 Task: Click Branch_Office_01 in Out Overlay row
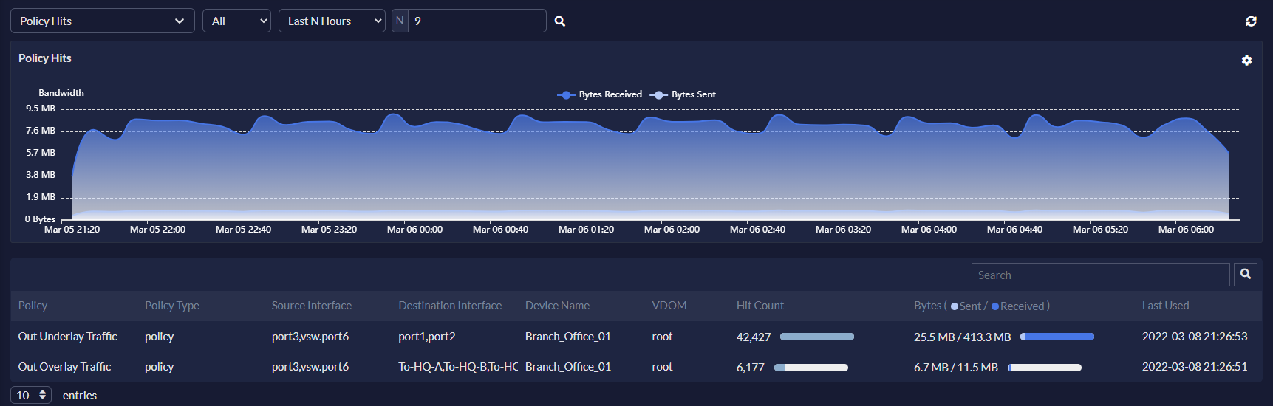pyautogui.click(x=568, y=366)
